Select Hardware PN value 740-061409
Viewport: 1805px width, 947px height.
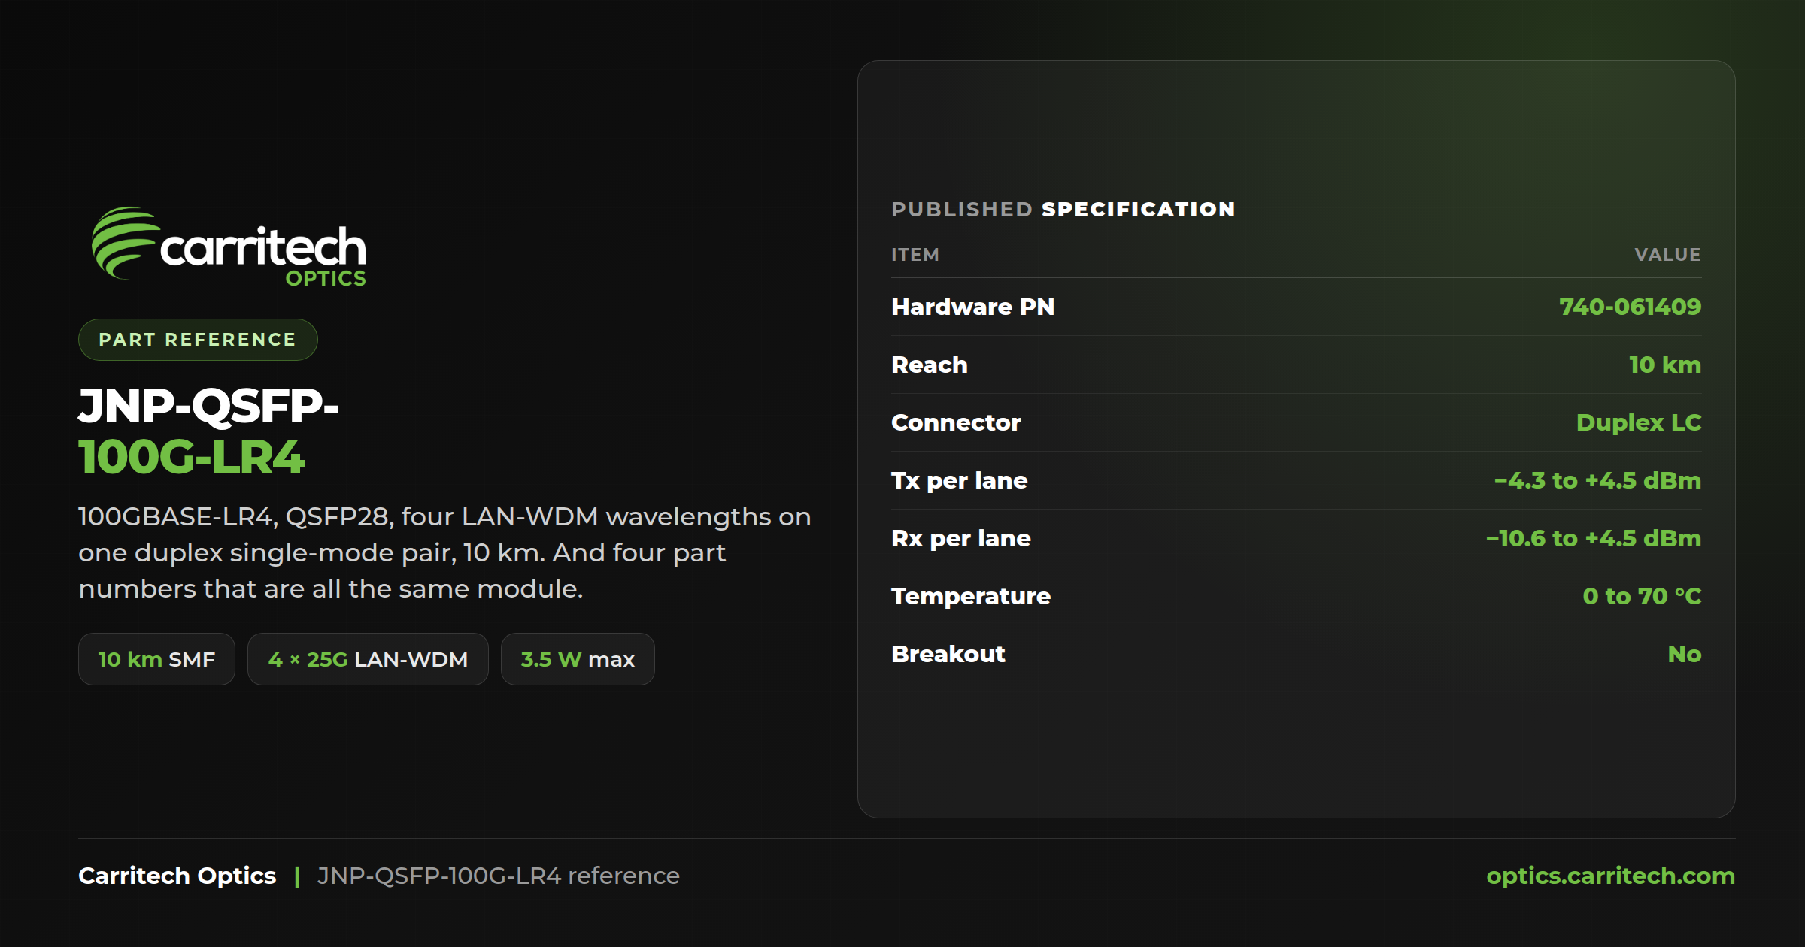1630,307
